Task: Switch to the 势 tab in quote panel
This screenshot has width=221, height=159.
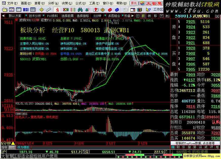Action: 195,147
